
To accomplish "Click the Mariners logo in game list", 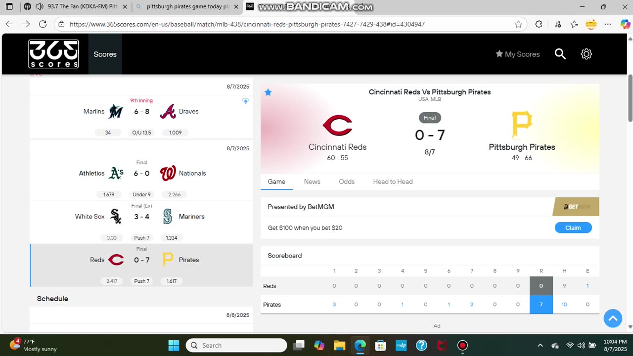I will click(168, 216).
